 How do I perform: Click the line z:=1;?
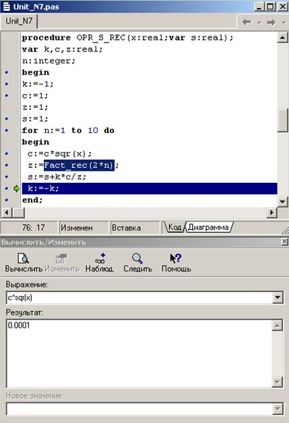tap(35, 107)
